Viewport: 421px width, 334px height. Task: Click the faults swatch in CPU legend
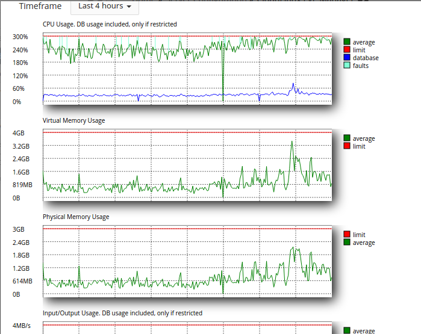coord(347,65)
